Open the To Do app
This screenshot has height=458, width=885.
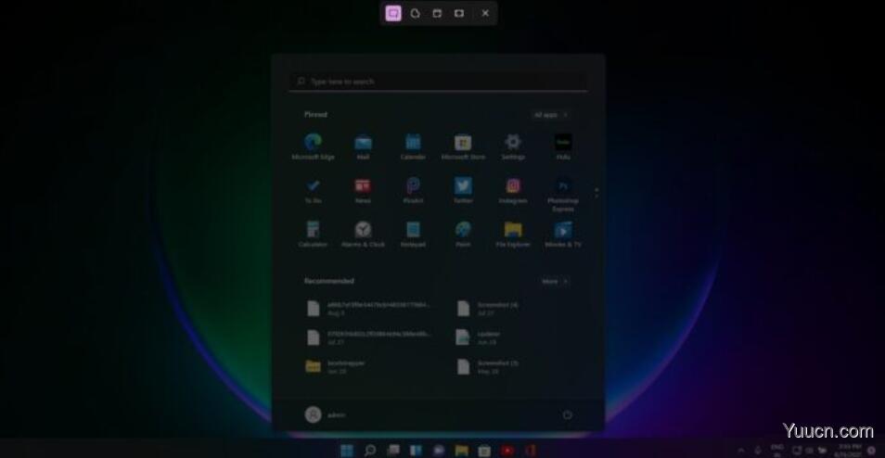click(x=313, y=191)
